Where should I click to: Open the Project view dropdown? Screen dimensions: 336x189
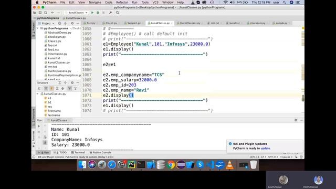point(47,23)
